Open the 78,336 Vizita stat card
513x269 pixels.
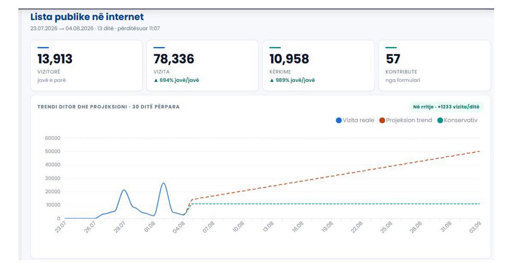click(x=202, y=66)
